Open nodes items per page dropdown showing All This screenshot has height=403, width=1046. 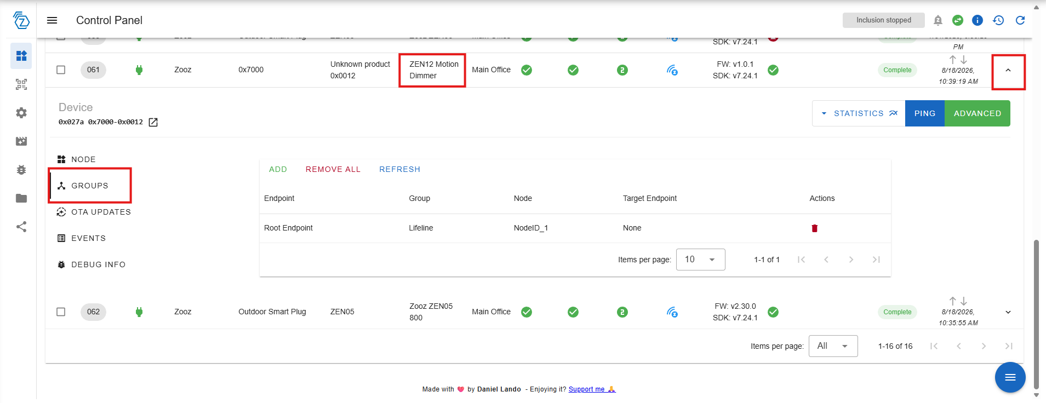[x=833, y=346]
